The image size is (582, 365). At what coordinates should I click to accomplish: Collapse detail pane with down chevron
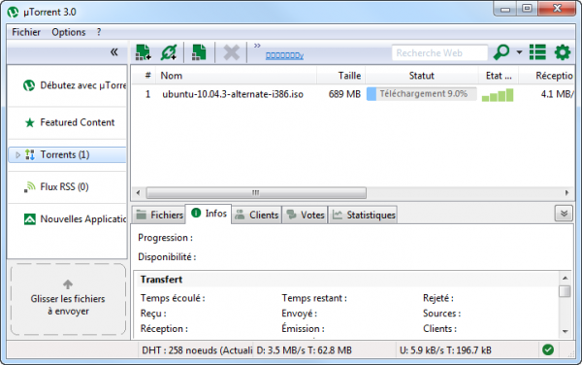tap(564, 214)
